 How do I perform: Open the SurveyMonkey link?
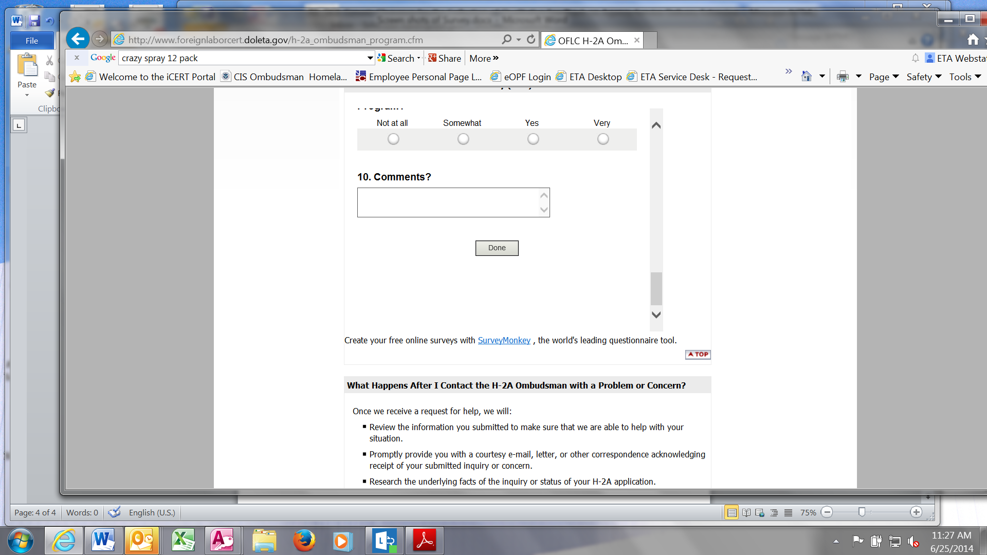click(504, 341)
